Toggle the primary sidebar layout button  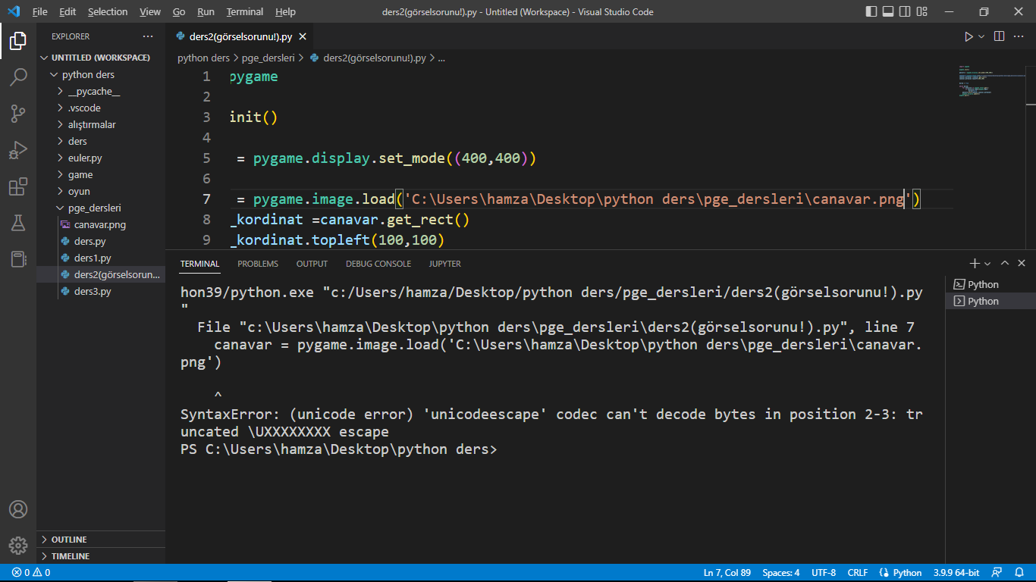871,12
